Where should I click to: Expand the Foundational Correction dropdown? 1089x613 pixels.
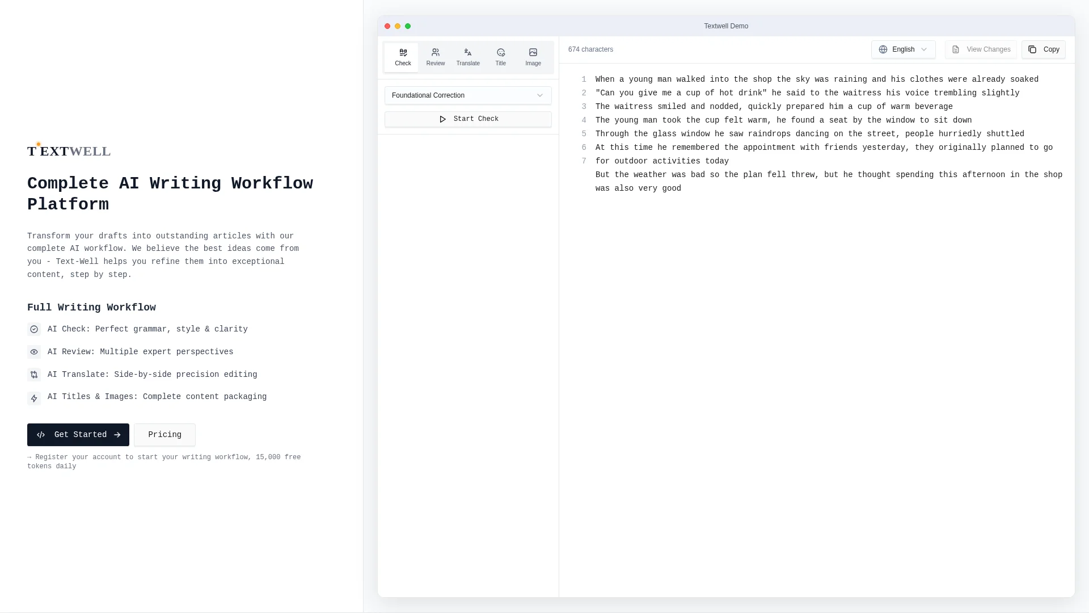(x=467, y=95)
